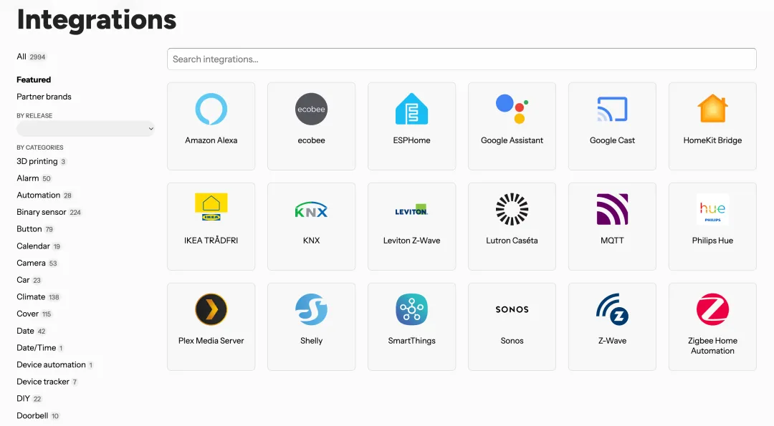
Task: Select the IKEA TRÅDFRI yellow icon
Action: click(x=211, y=207)
